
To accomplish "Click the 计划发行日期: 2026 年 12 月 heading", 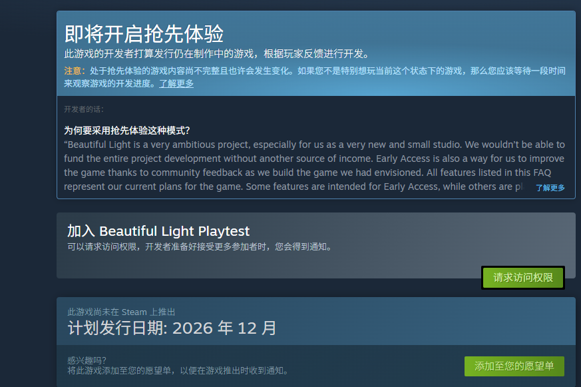I will coord(172,328).
